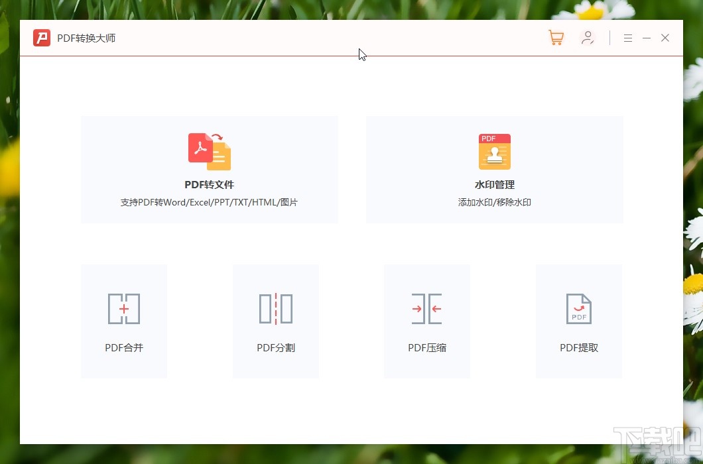Click the PDF压缩 compress icon
The image size is (703, 464).
tap(427, 308)
